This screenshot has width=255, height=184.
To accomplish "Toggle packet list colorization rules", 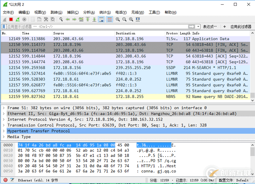I will tap(109, 19).
